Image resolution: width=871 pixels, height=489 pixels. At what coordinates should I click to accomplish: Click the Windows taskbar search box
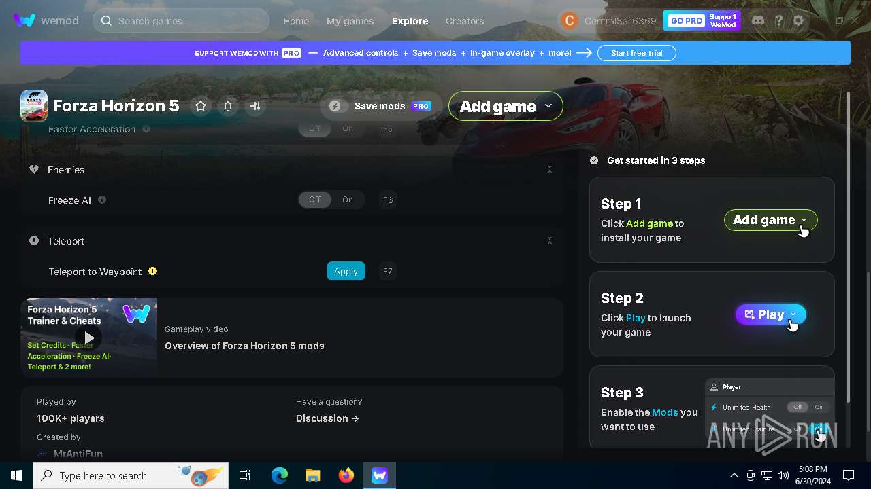click(x=131, y=475)
